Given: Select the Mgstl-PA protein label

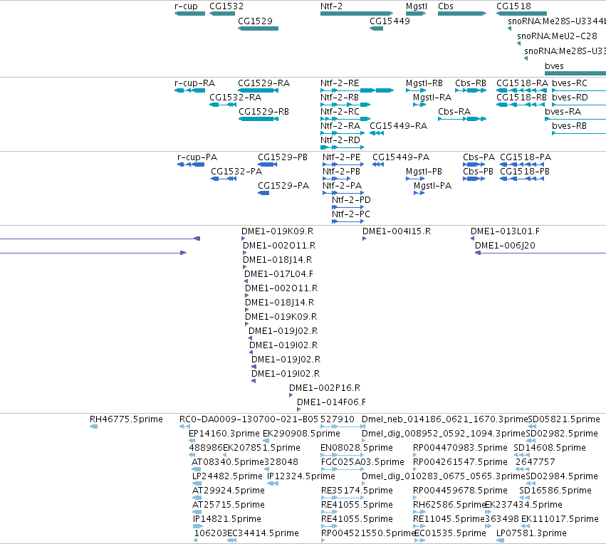Looking at the screenshot, I should tap(432, 186).
